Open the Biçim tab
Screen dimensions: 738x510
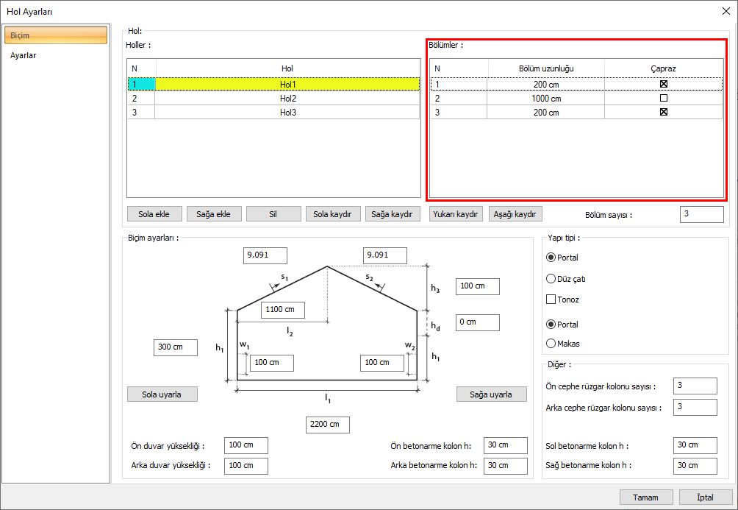coord(55,35)
